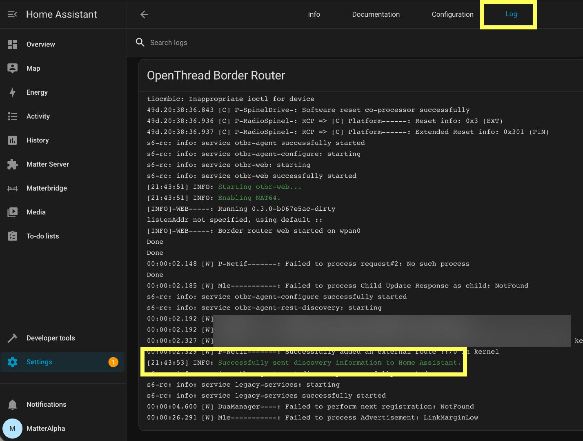Viewport: 583px width, 441px height.
Task: Open Notifications via the bell icon
Action: tap(12, 405)
